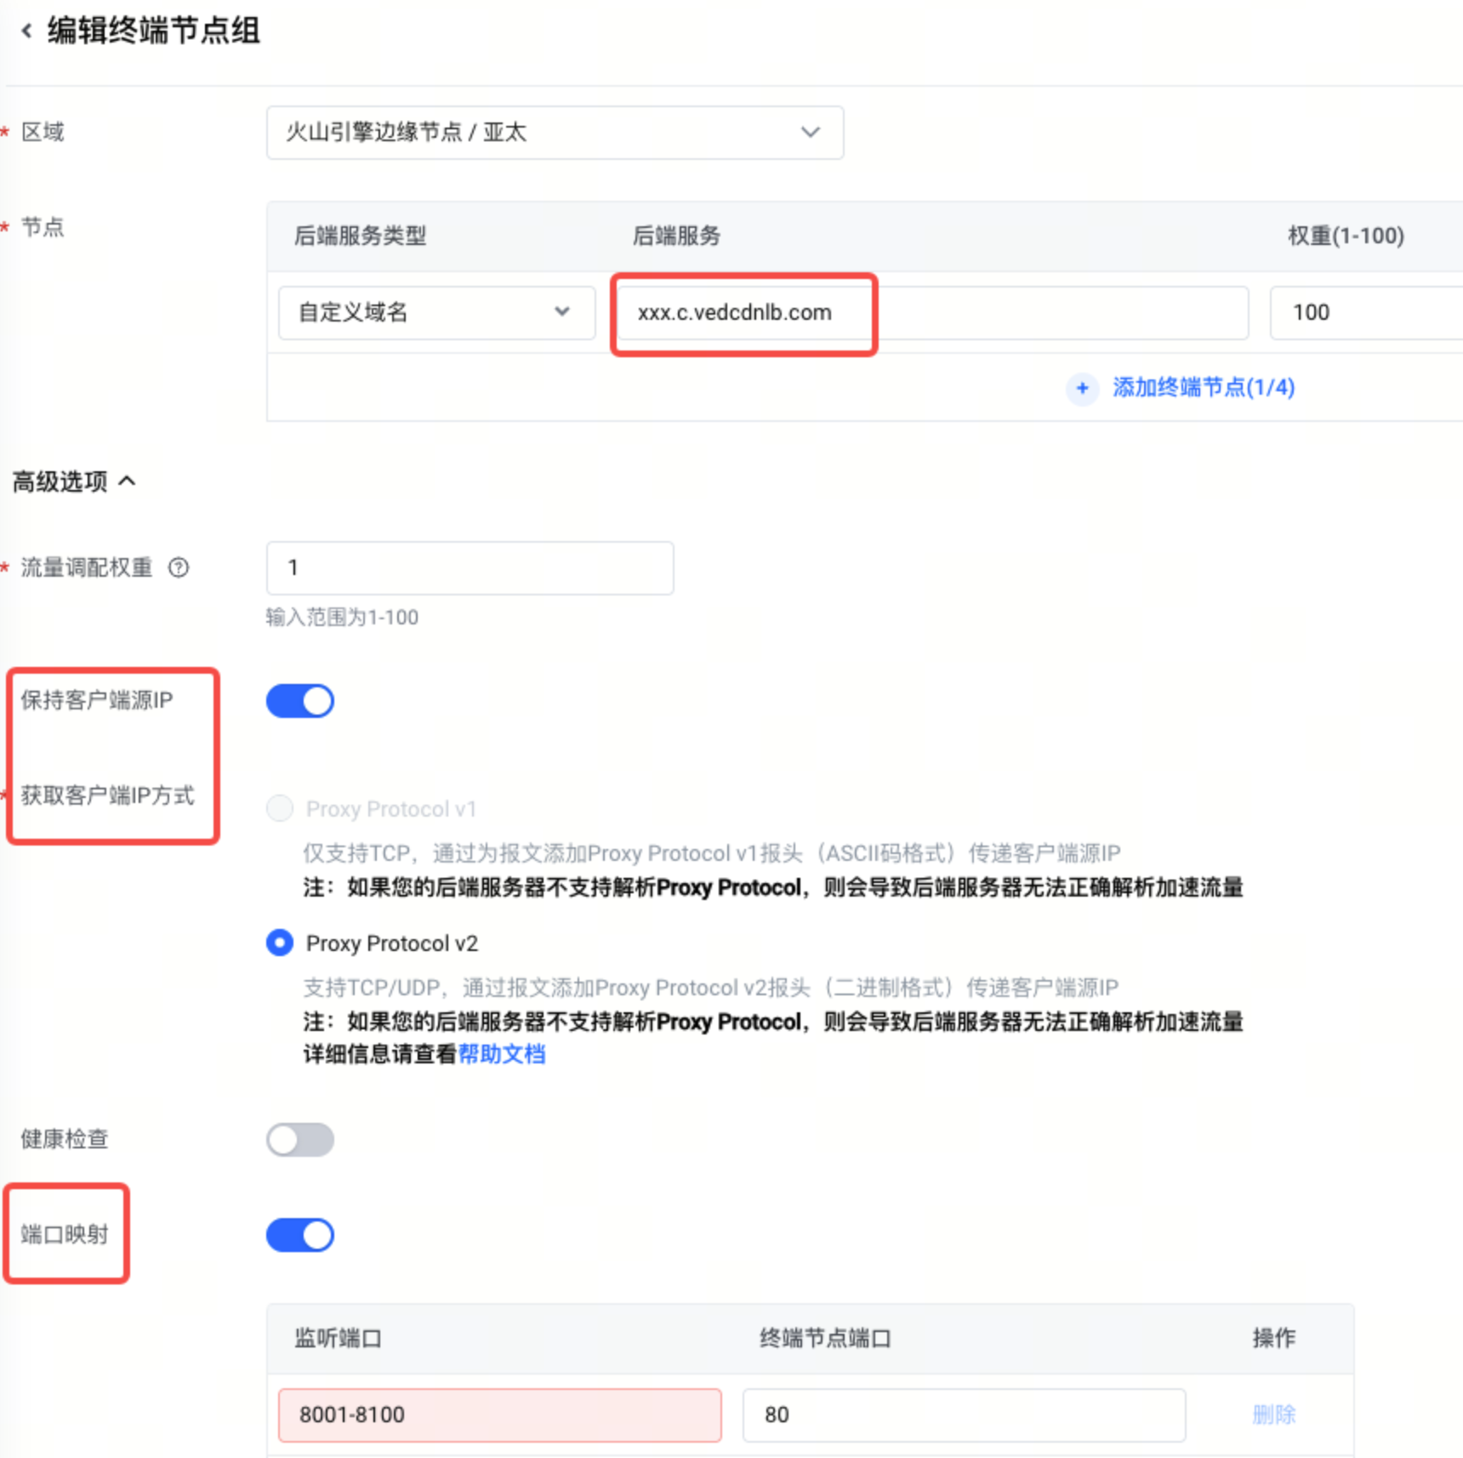Click the 流量调配权重 input field
Viewport: 1463px width, 1458px height.
pyautogui.click(x=470, y=567)
